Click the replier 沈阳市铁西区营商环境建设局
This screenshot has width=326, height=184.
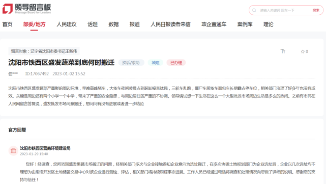(x=45, y=148)
